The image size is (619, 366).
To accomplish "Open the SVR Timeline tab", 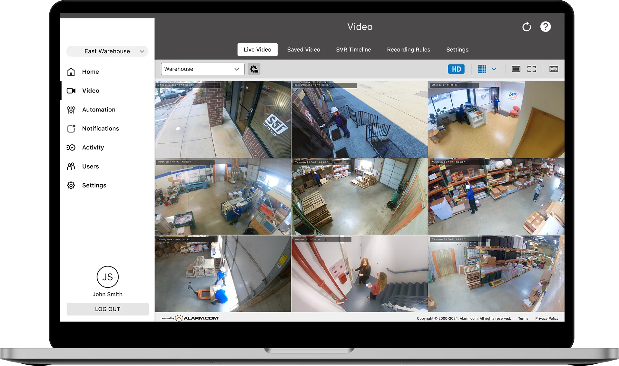I will coord(353,50).
